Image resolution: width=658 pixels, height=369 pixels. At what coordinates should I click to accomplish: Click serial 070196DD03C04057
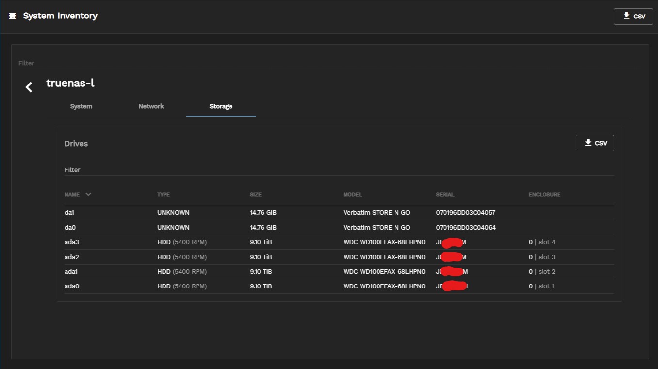click(x=466, y=213)
